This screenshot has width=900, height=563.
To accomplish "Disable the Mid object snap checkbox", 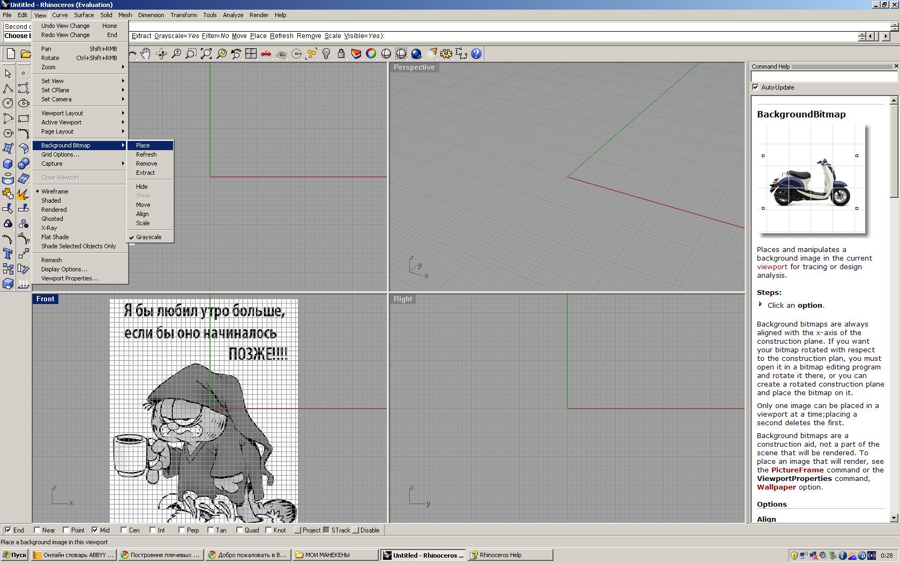I will (95, 530).
